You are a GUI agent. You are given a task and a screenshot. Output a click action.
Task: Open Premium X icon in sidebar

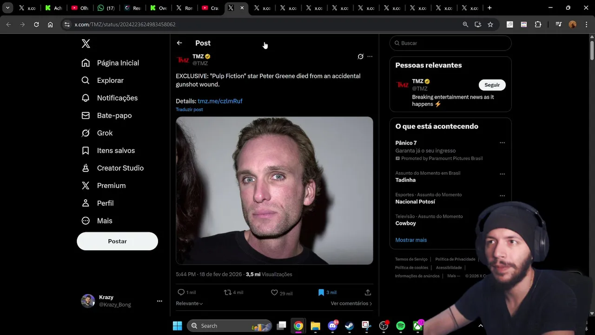click(86, 186)
